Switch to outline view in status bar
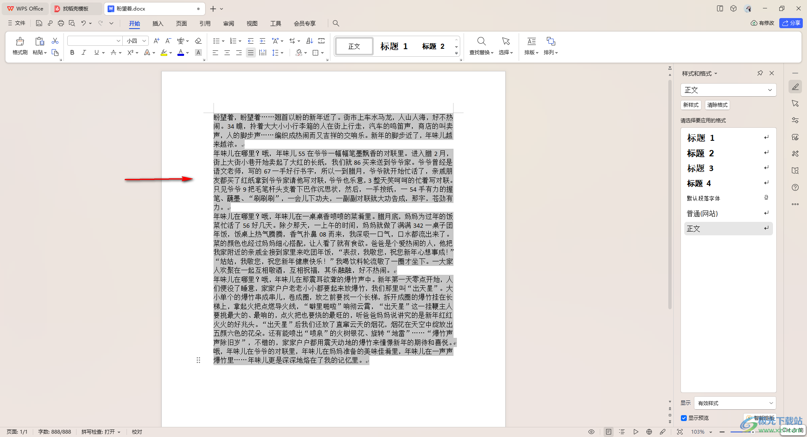The image size is (807, 437). [622, 432]
